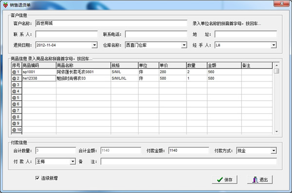Click the table scrollbar up arrow
Image resolution: width=292 pixels, height=193 pixels.
tap(277, 65)
